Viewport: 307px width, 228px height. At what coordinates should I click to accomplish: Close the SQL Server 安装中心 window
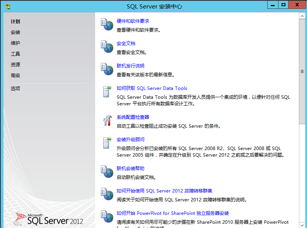click(297, 5)
